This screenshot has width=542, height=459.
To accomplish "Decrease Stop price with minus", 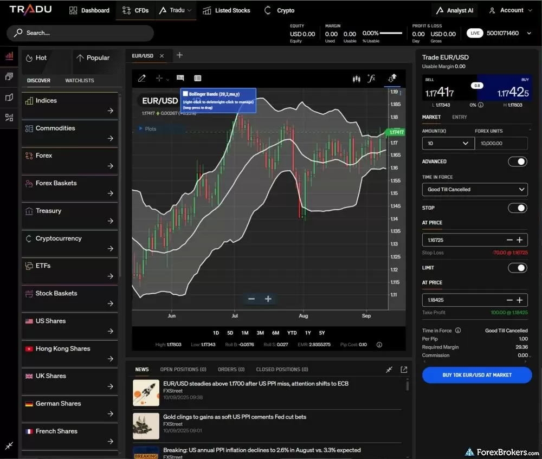I will coord(509,240).
